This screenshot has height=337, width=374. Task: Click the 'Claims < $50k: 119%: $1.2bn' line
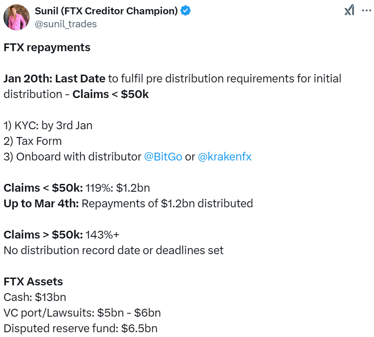[x=77, y=188]
